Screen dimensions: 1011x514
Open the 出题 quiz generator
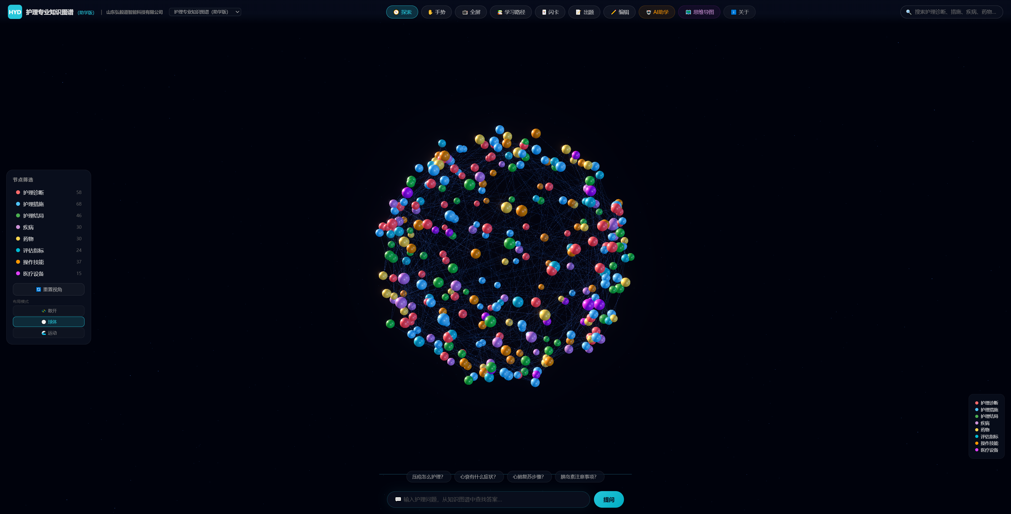[x=584, y=12]
